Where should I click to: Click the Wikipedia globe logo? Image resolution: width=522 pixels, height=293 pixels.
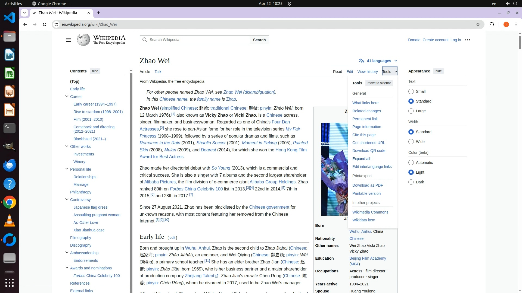tap(83, 40)
